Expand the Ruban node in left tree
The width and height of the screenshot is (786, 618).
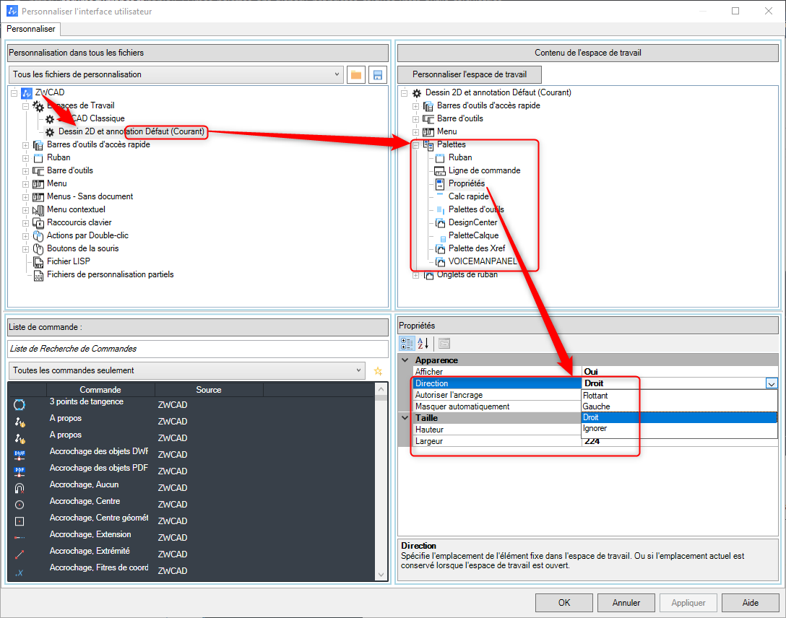tap(26, 157)
